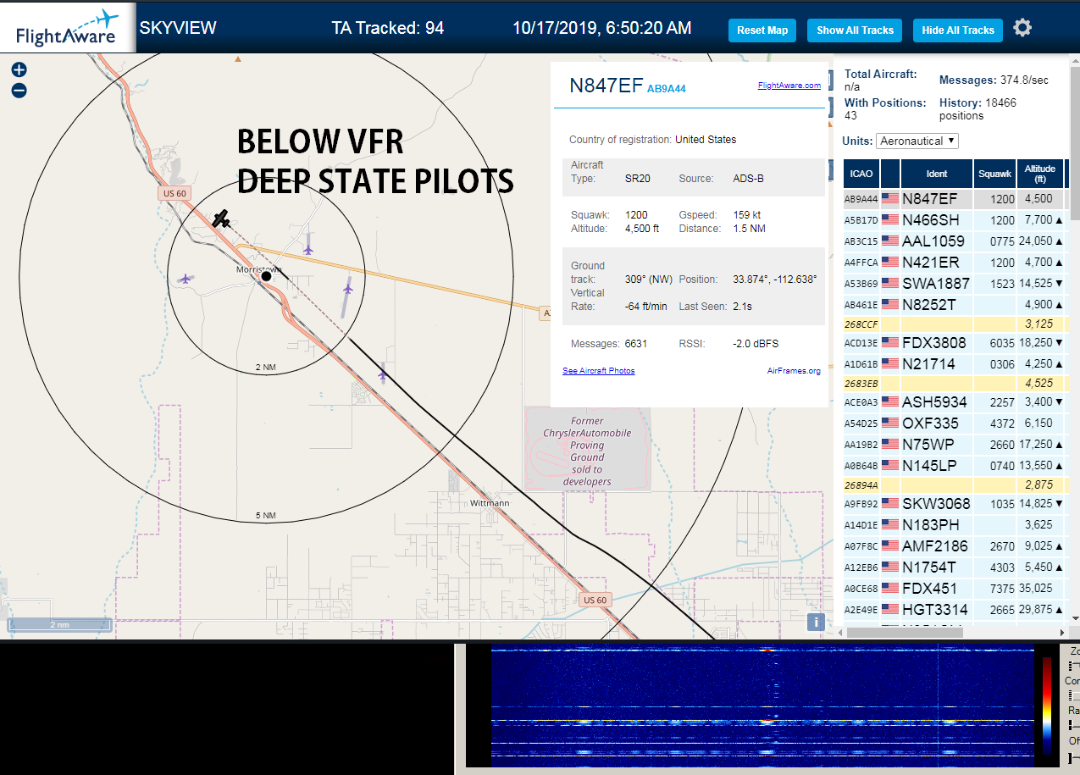Sort table by the flag column header
1080x775 pixels.
[890, 174]
